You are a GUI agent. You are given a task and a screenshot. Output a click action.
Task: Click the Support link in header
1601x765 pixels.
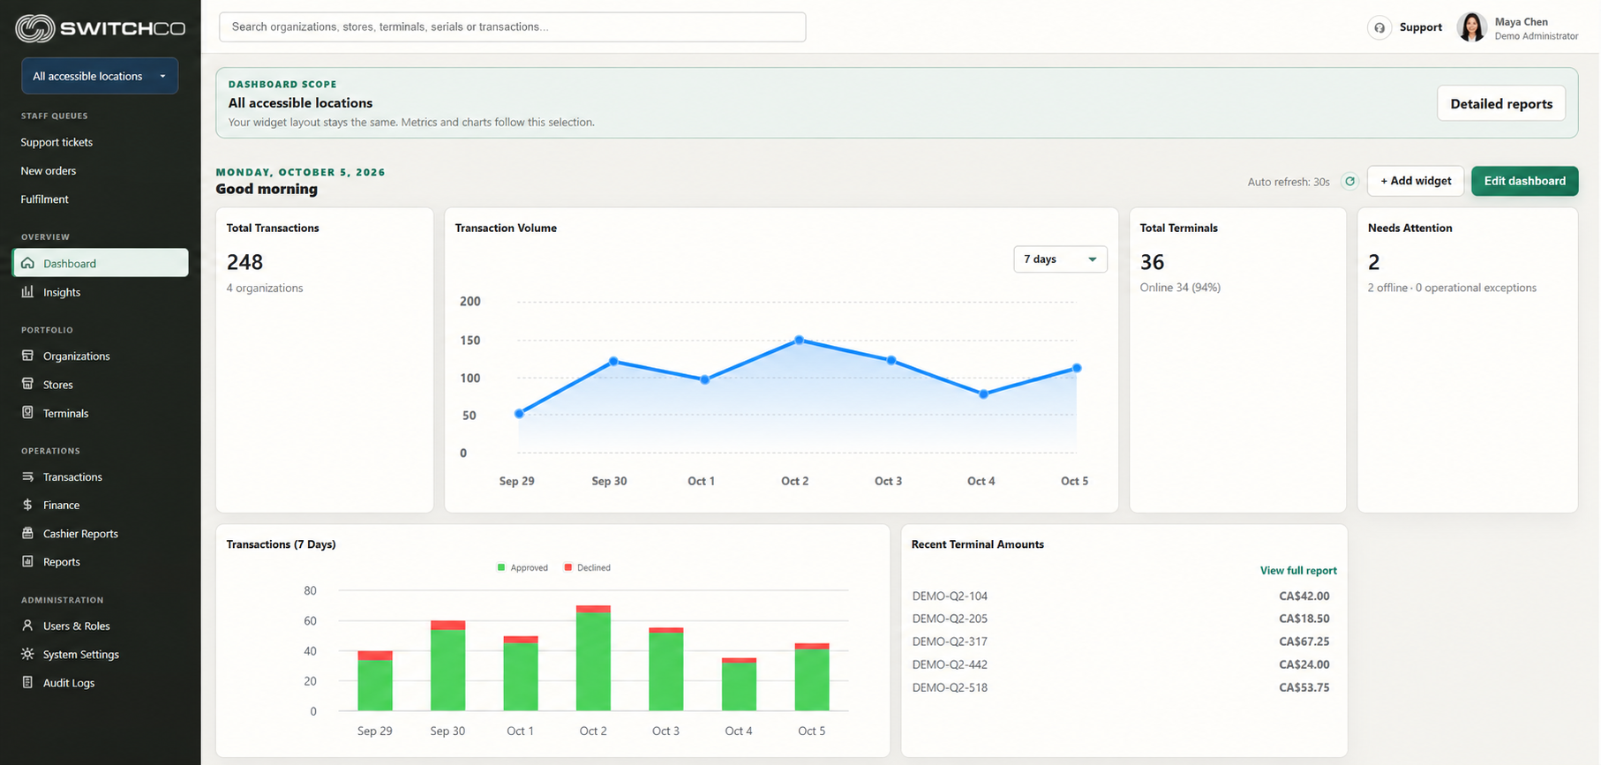tap(1420, 27)
